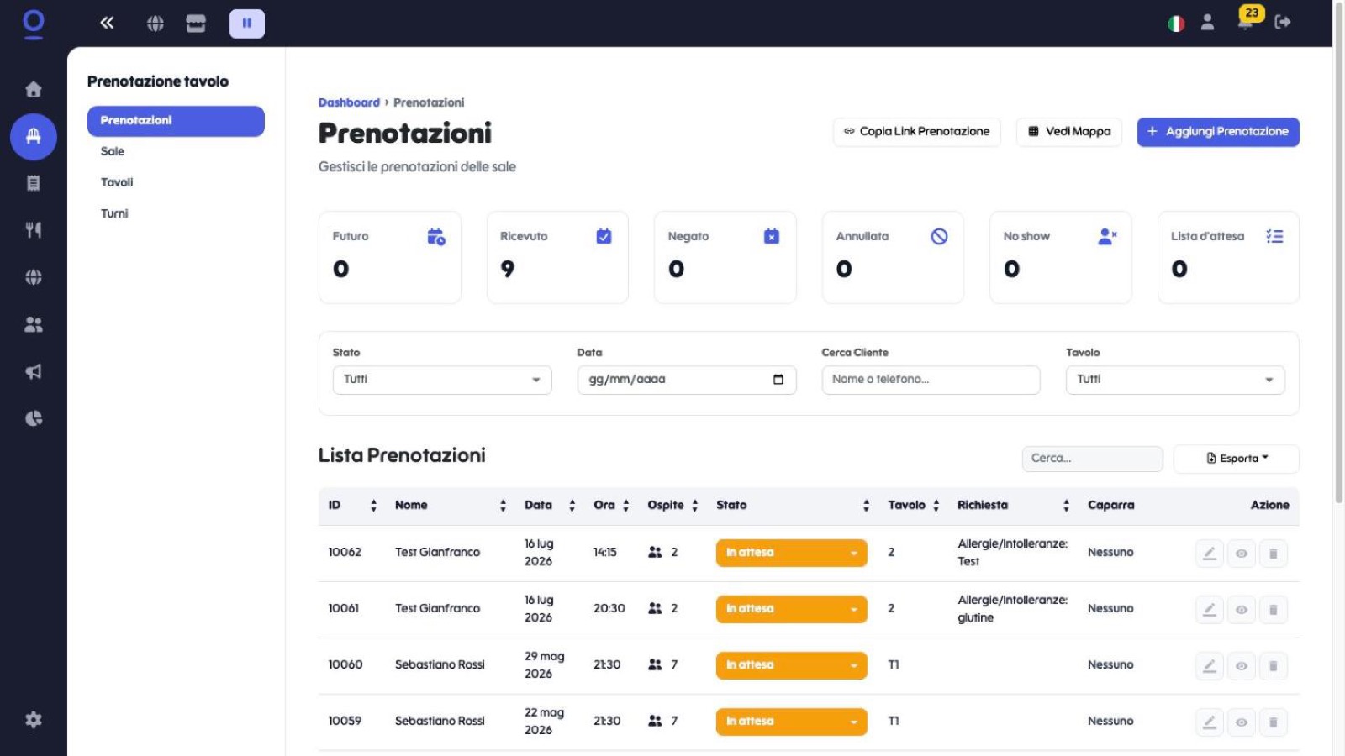The width and height of the screenshot is (1345, 756).
Task: Open the user profile icon
Action: click(1207, 23)
